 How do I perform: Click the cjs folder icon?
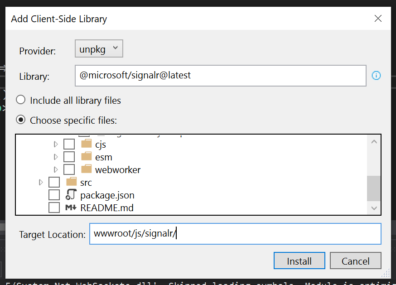point(87,145)
